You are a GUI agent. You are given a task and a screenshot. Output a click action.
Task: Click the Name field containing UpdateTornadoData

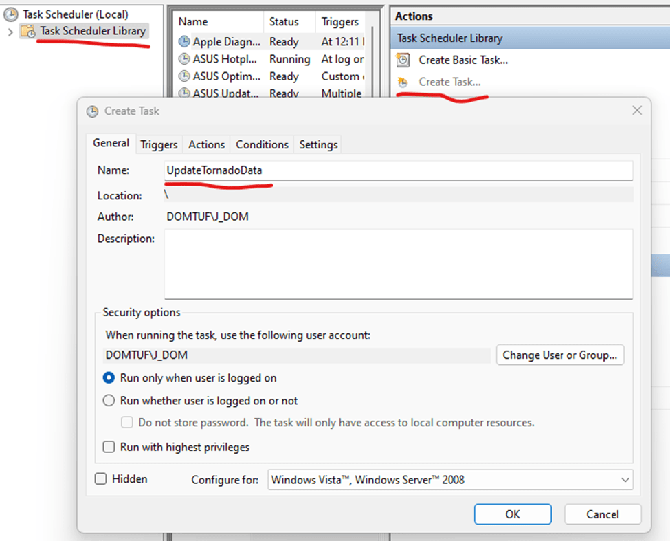[x=398, y=170]
